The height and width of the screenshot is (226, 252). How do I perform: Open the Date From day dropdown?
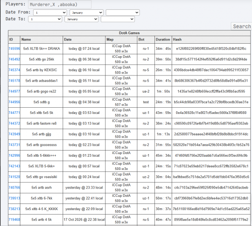[50, 12]
